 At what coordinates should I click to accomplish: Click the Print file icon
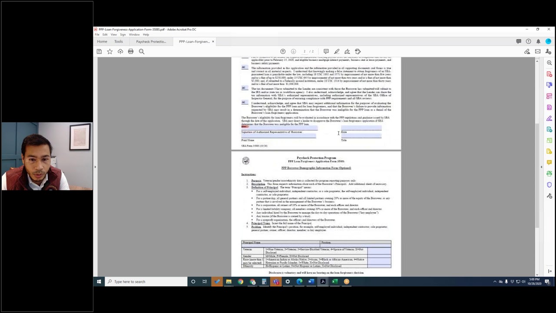[x=131, y=51]
